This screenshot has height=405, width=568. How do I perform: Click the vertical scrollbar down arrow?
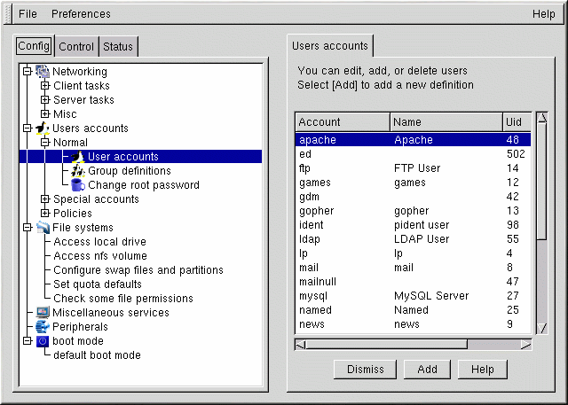pyautogui.click(x=541, y=330)
